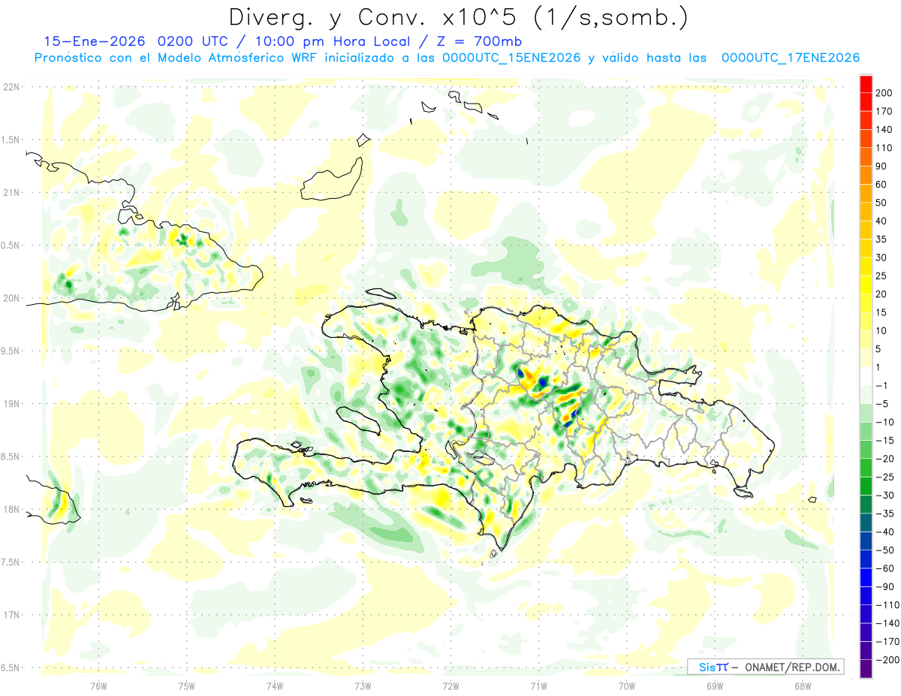Click the colorbar label '140'

[x=884, y=129]
